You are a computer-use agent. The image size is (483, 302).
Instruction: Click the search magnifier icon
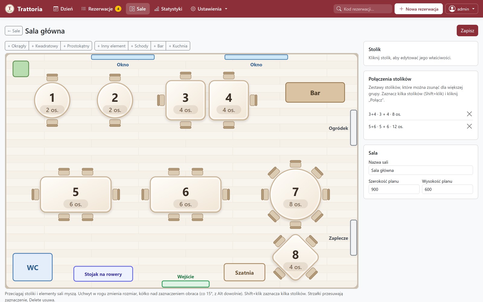pyautogui.click(x=339, y=9)
